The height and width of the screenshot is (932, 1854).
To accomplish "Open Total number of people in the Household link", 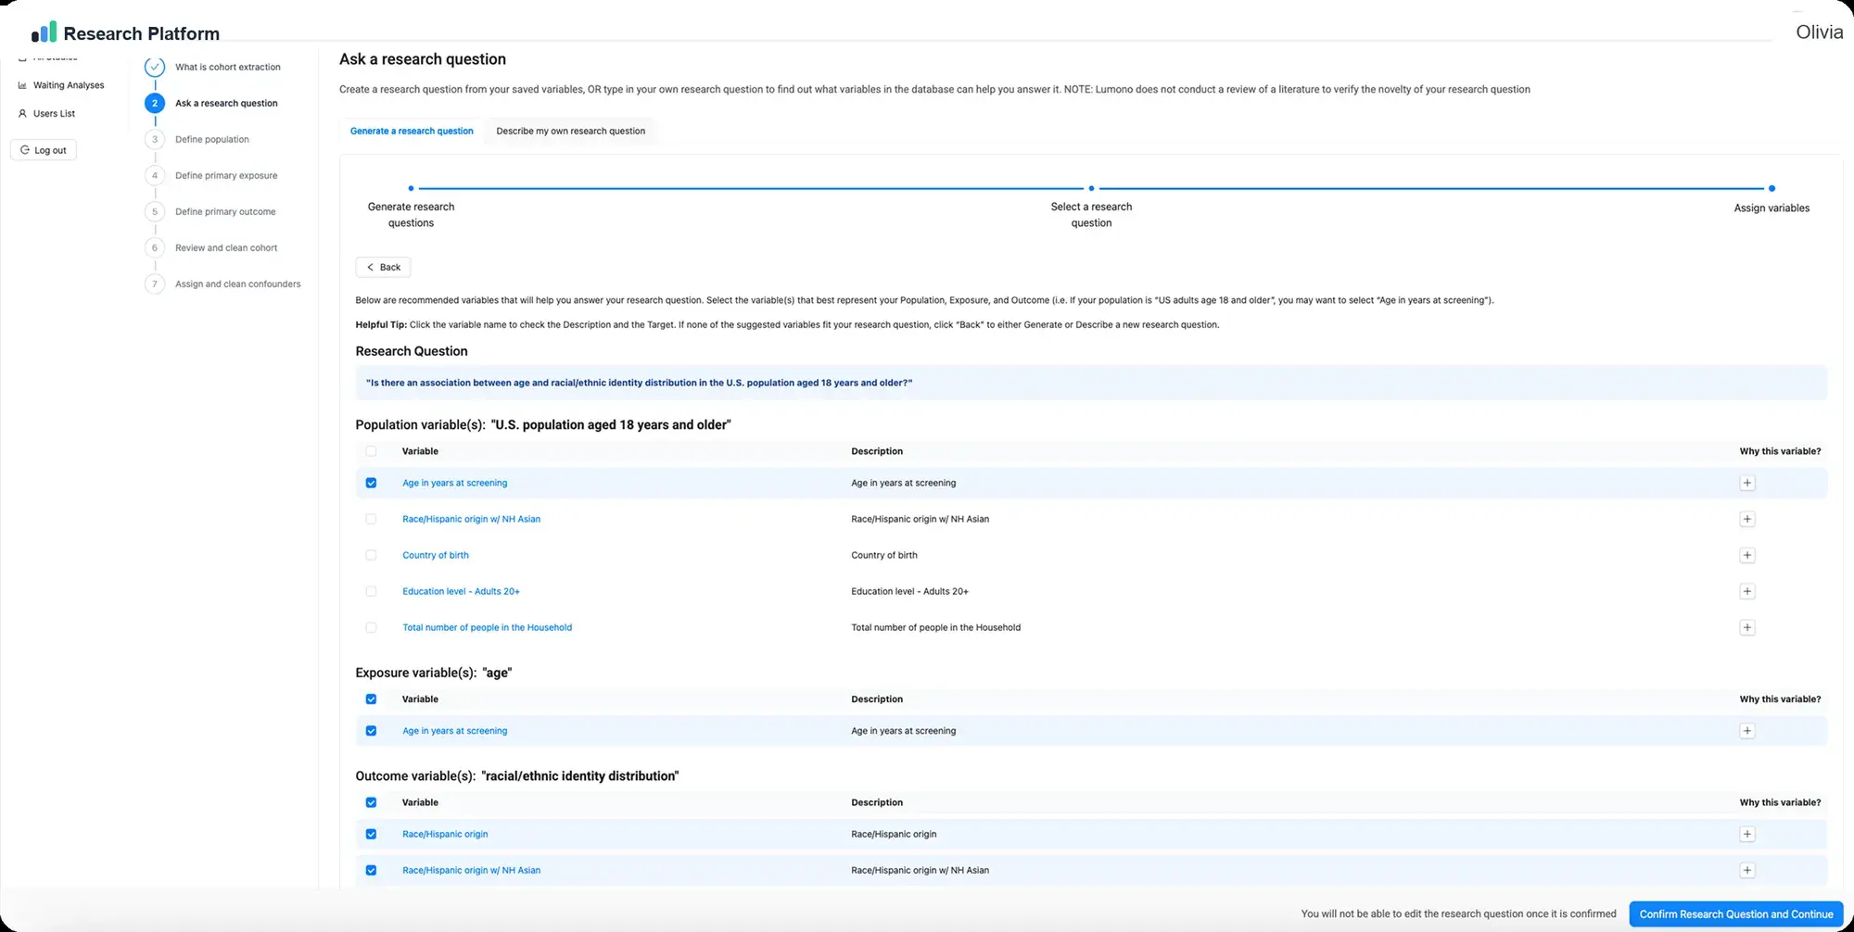I will [x=487, y=627].
